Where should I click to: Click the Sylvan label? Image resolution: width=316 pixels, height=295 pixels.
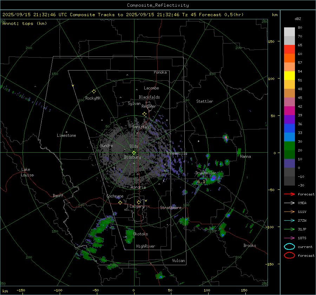click(134, 103)
